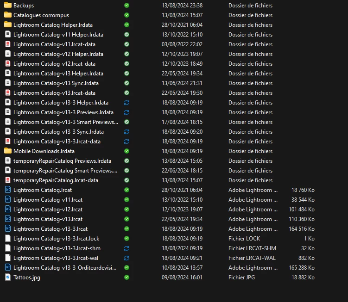Click date 13/06/2024 21:31

pyautogui.click(x=182, y=83)
